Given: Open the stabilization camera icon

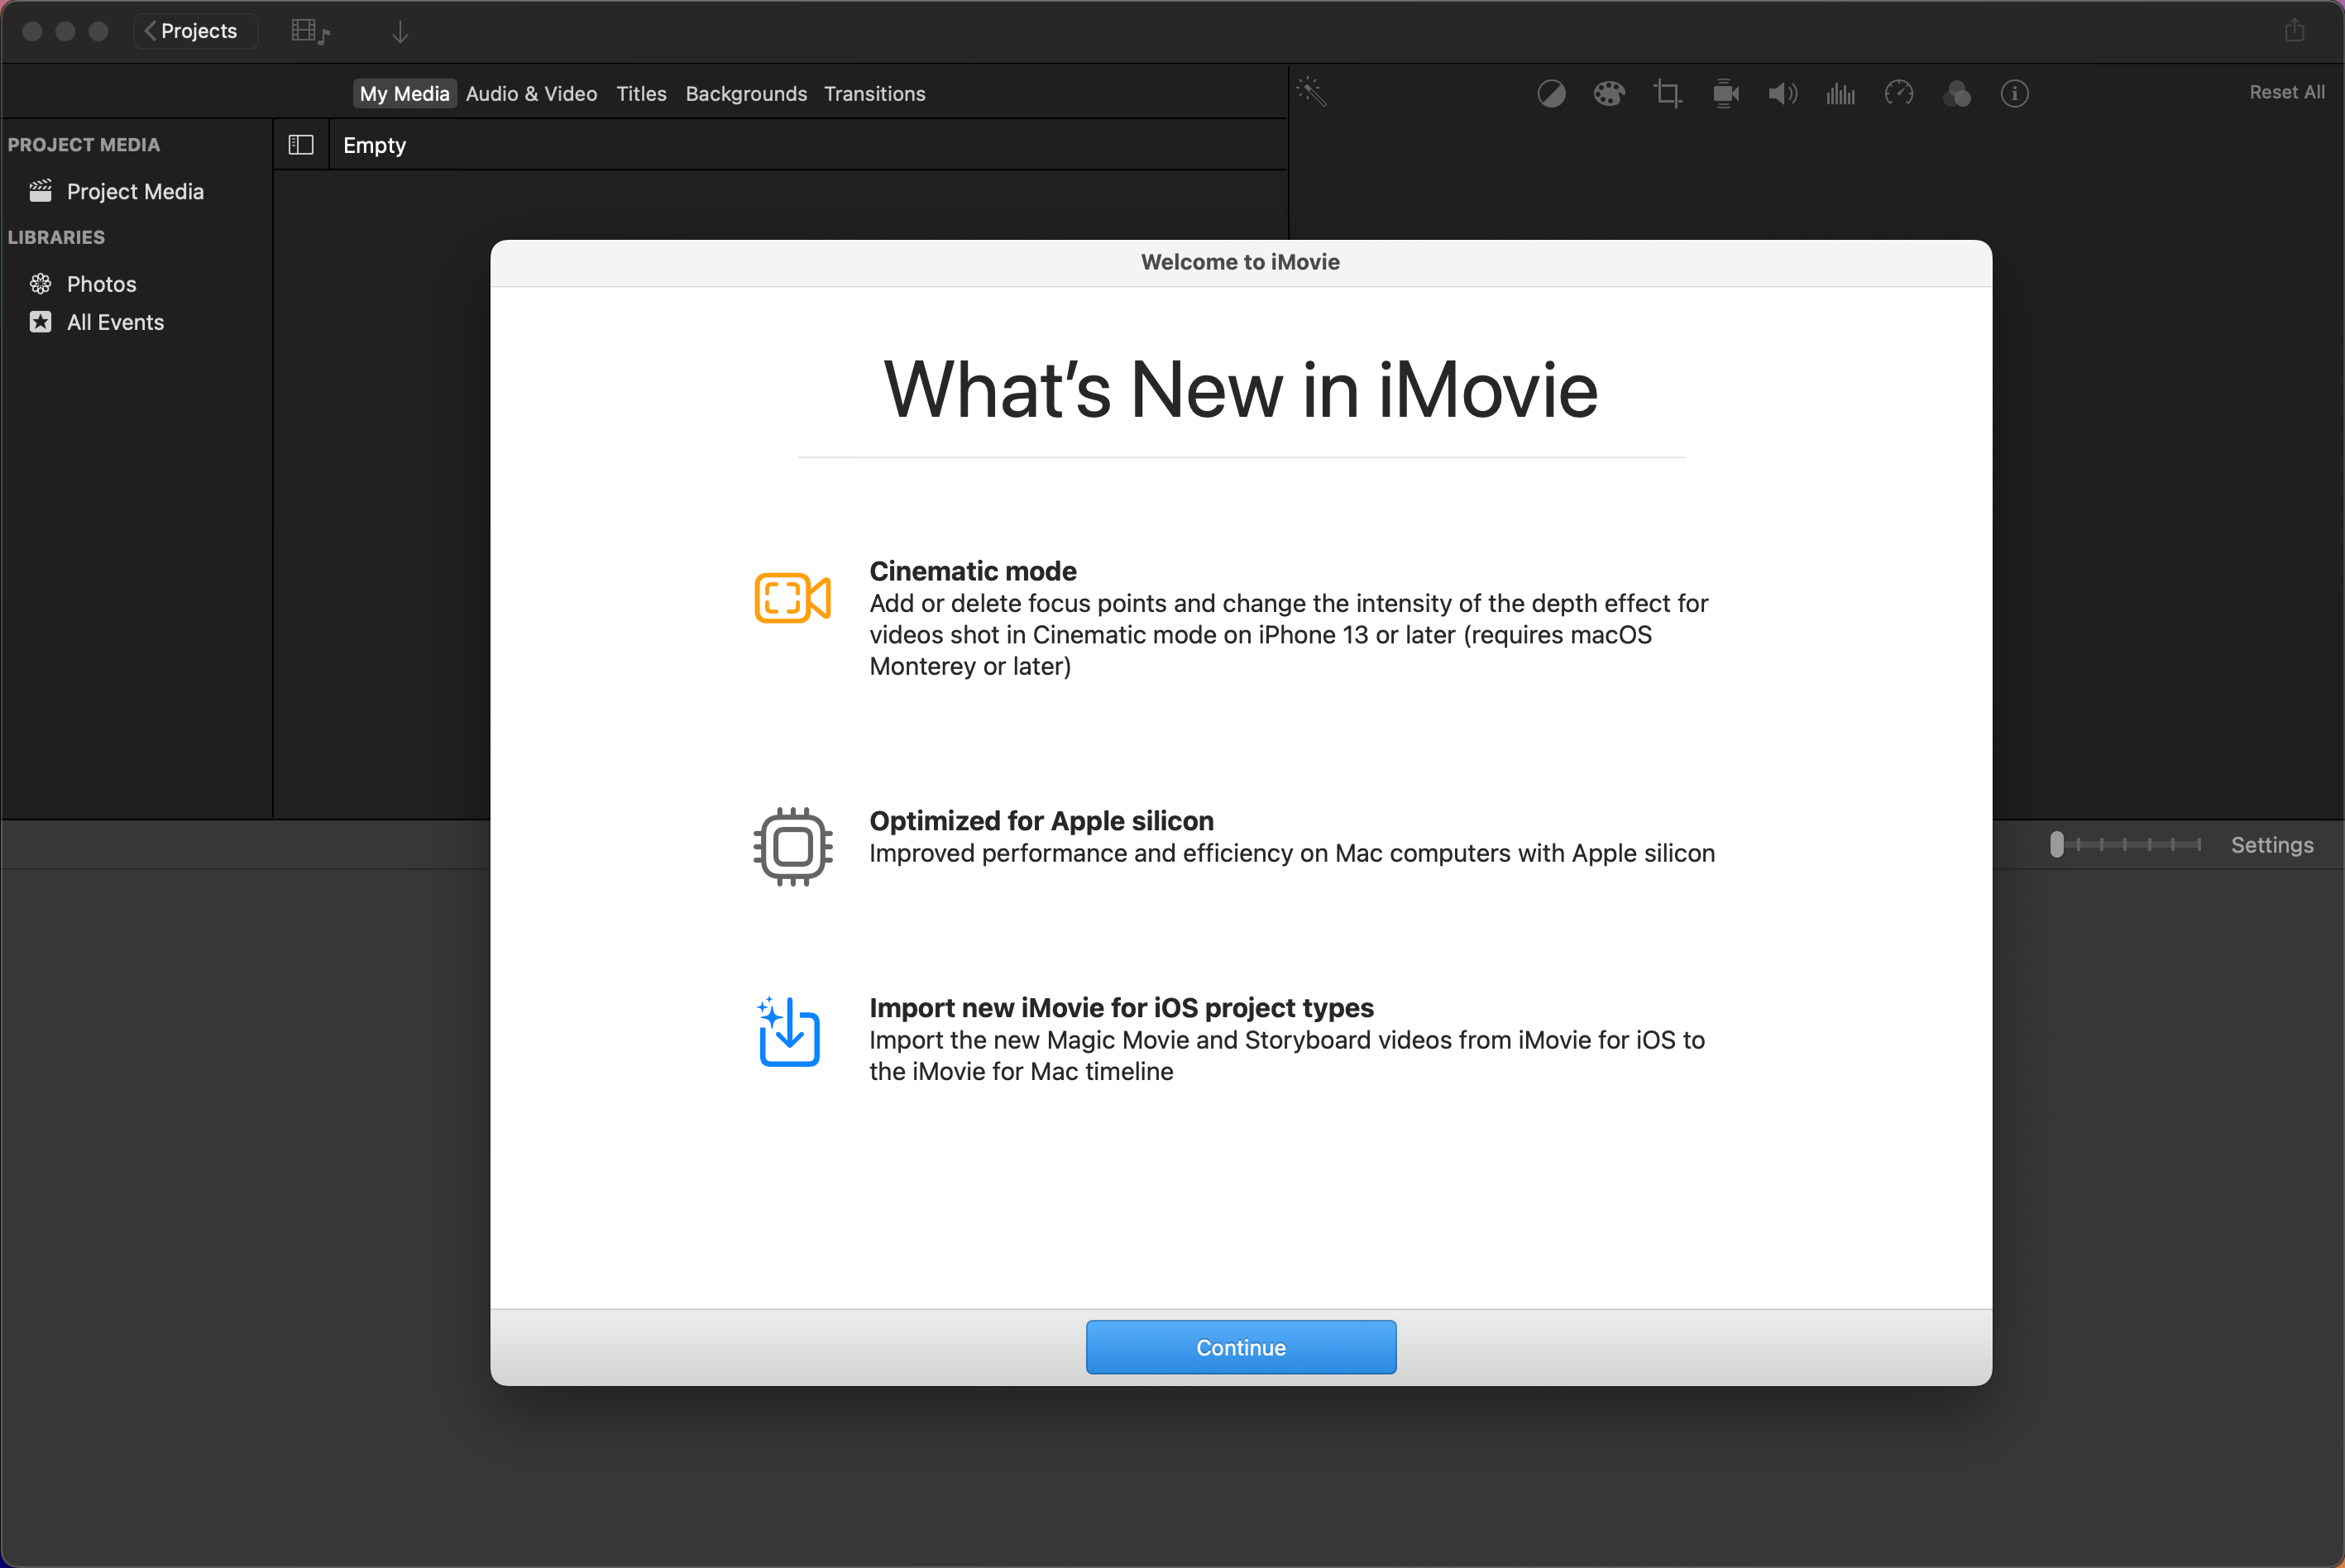Looking at the screenshot, I should coord(1725,94).
